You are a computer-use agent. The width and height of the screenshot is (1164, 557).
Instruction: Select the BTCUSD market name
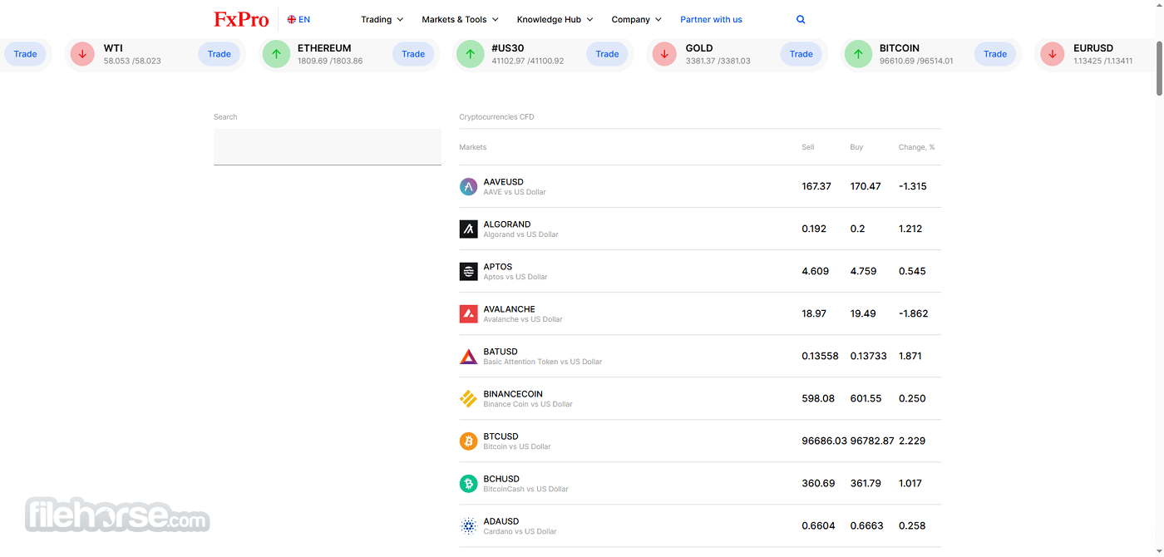point(501,436)
